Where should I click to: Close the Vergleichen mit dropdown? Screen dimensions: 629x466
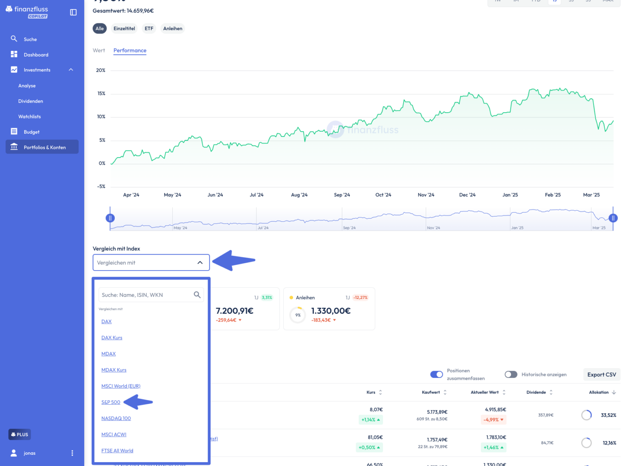[200, 262]
